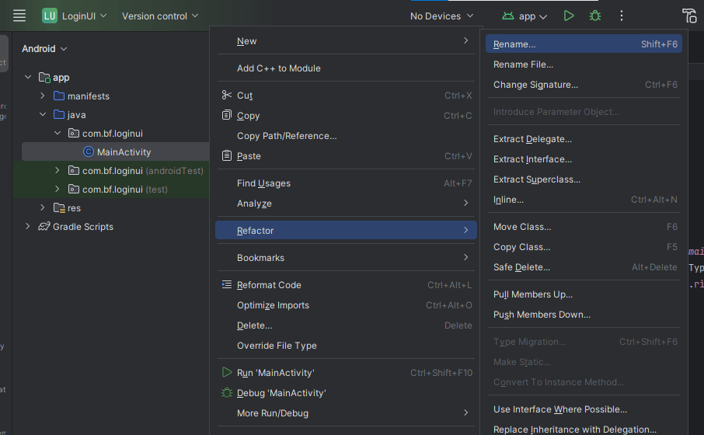Select Rename... in the Refactor submenu
This screenshot has width=704, height=435.
(514, 44)
